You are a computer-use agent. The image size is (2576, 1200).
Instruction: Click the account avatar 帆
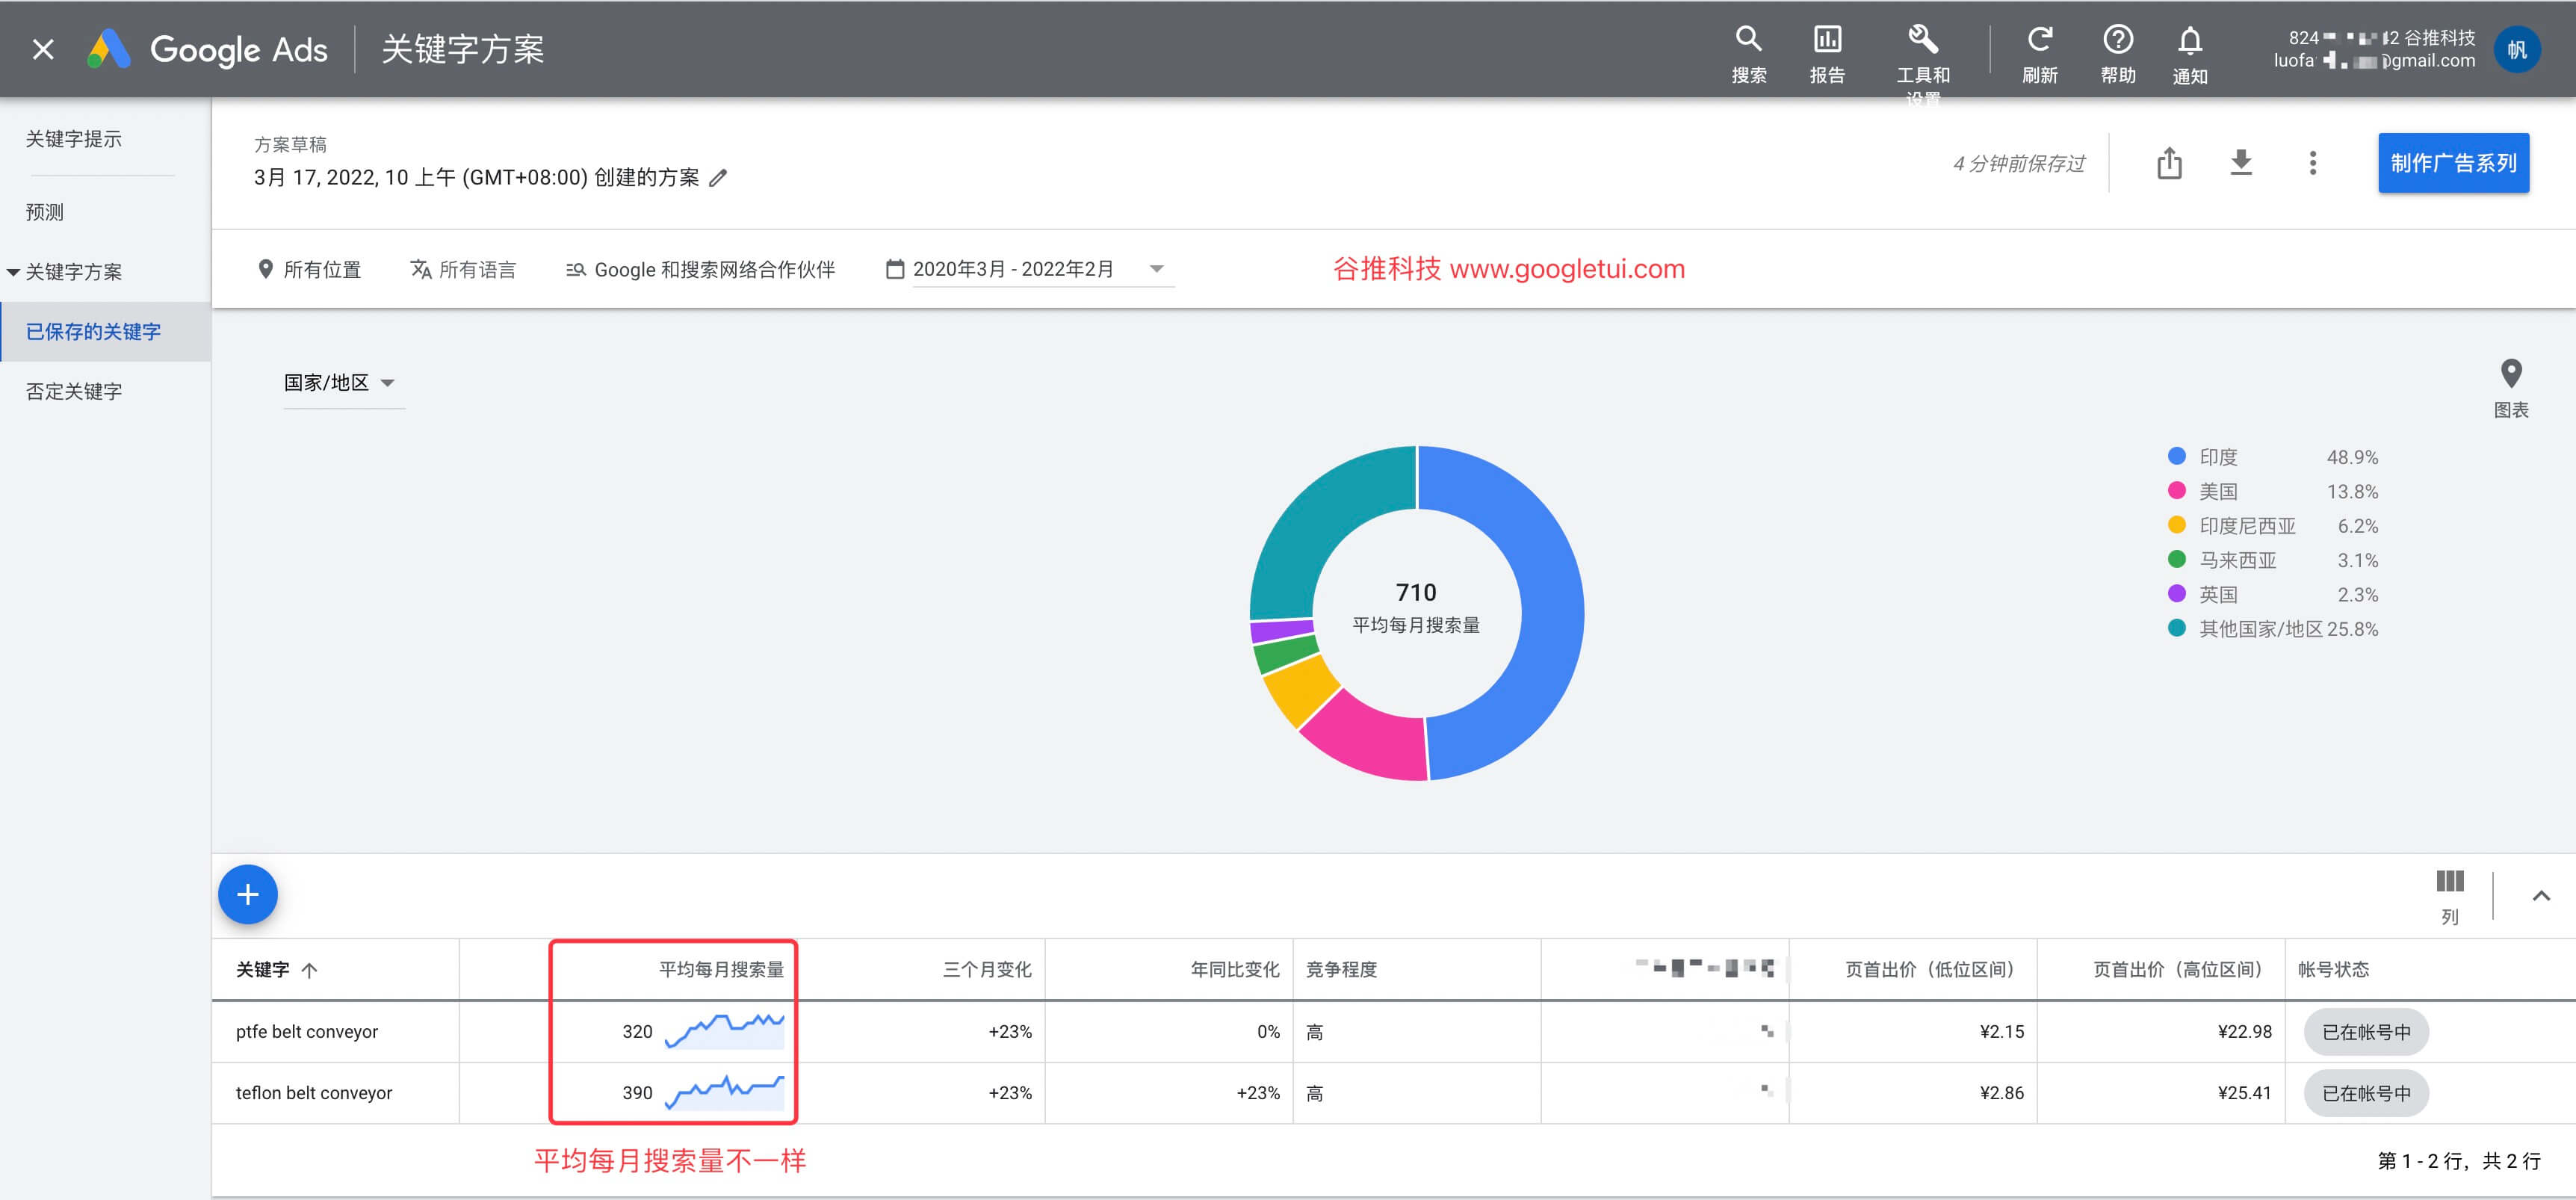click(x=2516, y=49)
